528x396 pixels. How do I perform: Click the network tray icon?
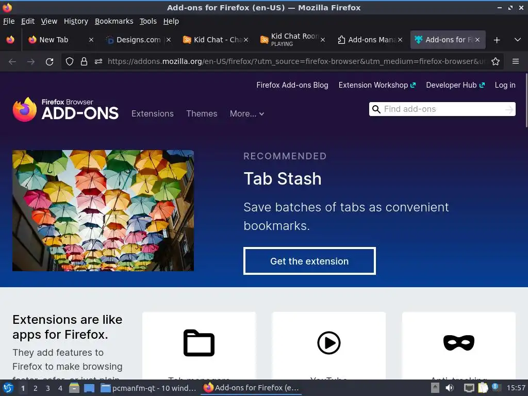(x=469, y=388)
